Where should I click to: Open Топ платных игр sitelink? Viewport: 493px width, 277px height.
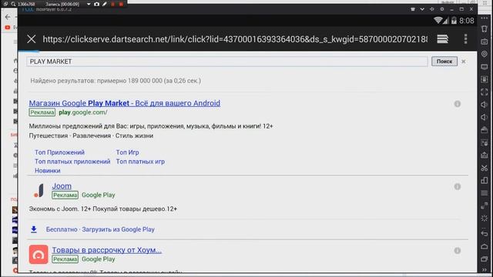(x=140, y=162)
